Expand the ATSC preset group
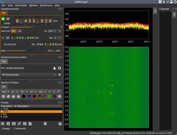The image size is (177, 135). [1, 109]
